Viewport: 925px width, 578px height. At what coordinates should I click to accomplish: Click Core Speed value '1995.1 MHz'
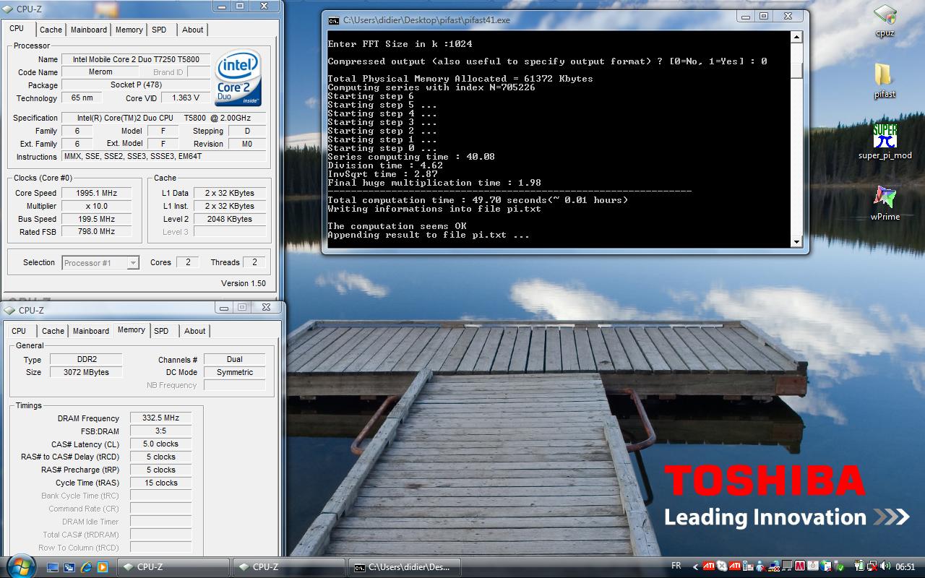pyautogui.click(x=97, y=193)
